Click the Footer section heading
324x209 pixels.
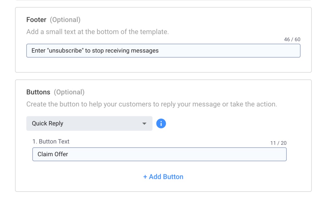36,20
